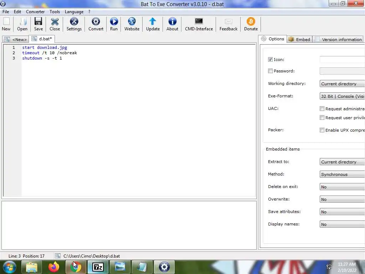The height and width of the screenshot is (274, 365).
Task: Click line 3 'shutdown -s -t 1'
Action: [x=42, y=58]
